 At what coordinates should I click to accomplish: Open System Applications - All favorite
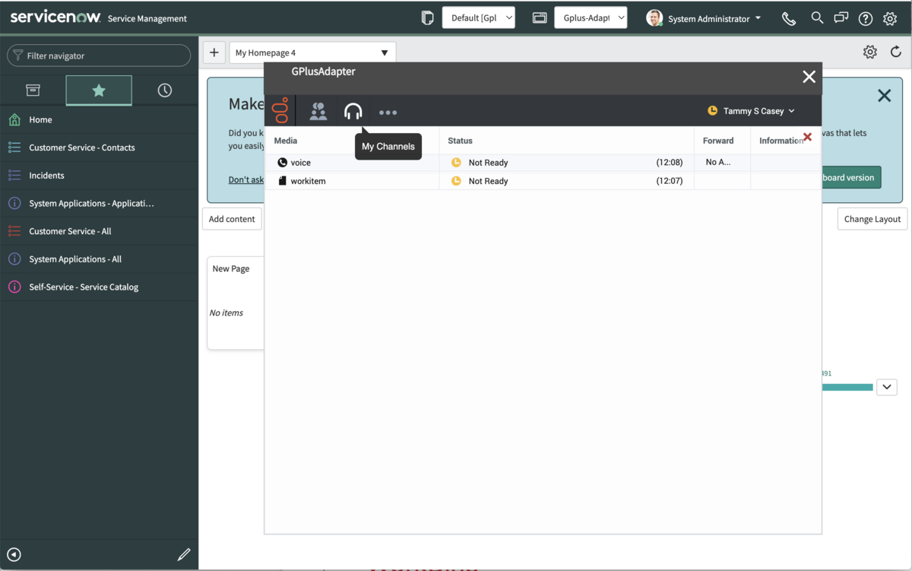[x=99, y=259]
